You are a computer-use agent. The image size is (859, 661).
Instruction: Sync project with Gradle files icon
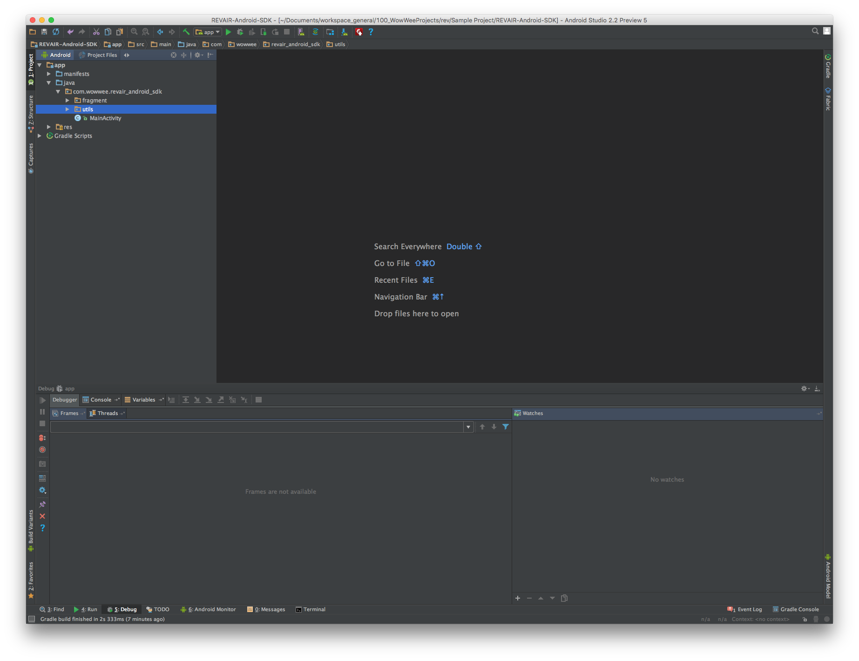(315, 32)
